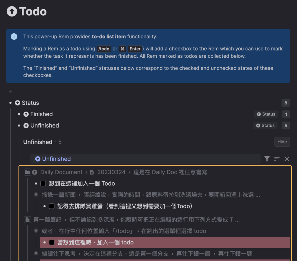Collapse the Unfinished rem bullet
Viewport: 297px width, 261px height.
[x=19, y=126]
